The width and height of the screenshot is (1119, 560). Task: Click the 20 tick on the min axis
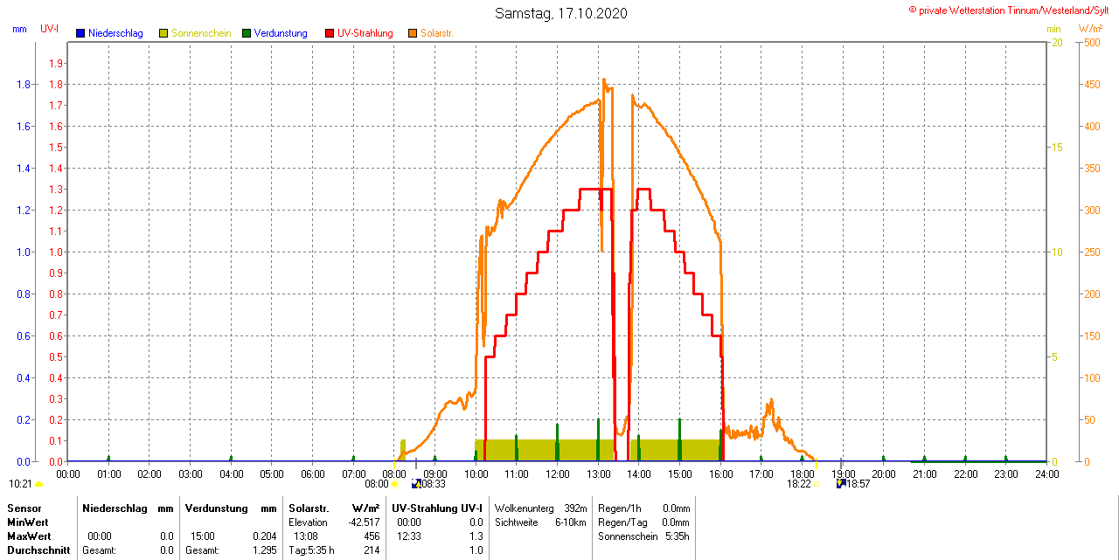[1057, 43]
